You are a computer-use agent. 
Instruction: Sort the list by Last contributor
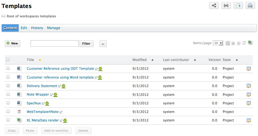(x=176, y=60)
